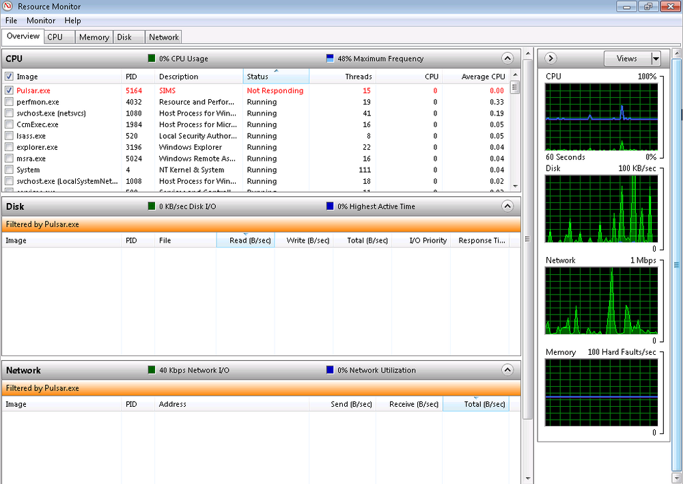Sort Disk table by Response Time column
Screen dimensions: 683x484
479,240
